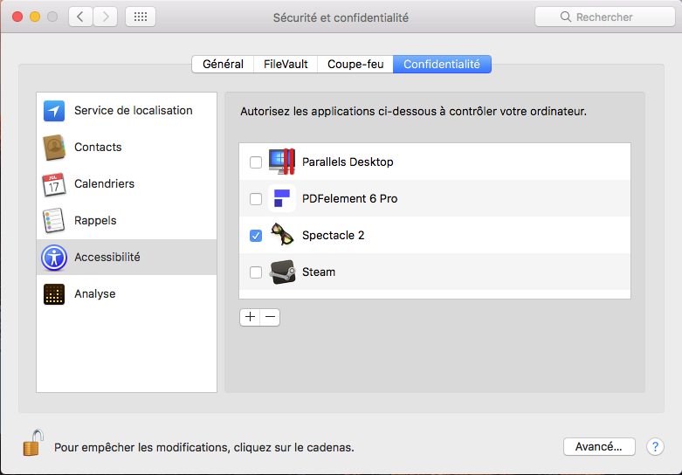Uncheck the Spectacle 2 checkbox
Viewport: 682px width, 475px height.
click(x=256, y=236)
